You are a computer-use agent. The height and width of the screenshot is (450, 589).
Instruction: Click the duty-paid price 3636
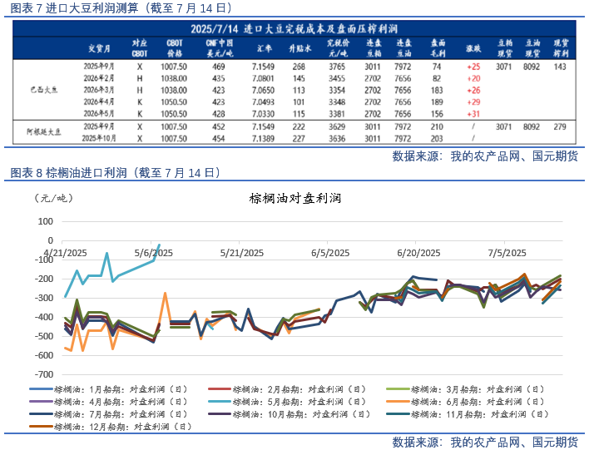337,139
